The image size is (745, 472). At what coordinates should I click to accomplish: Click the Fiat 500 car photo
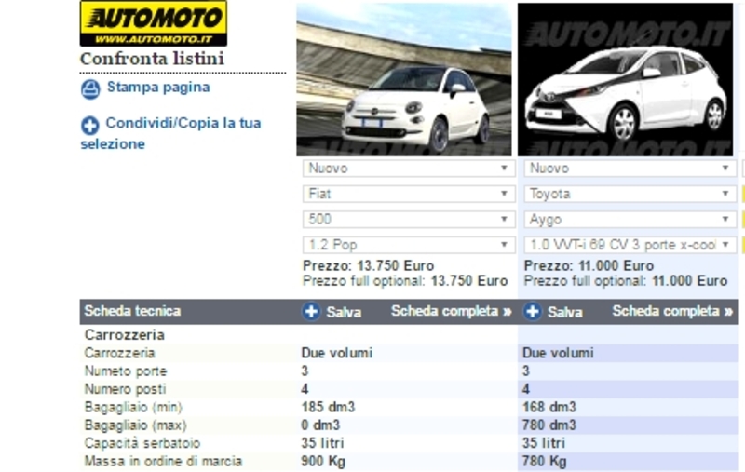404,80
